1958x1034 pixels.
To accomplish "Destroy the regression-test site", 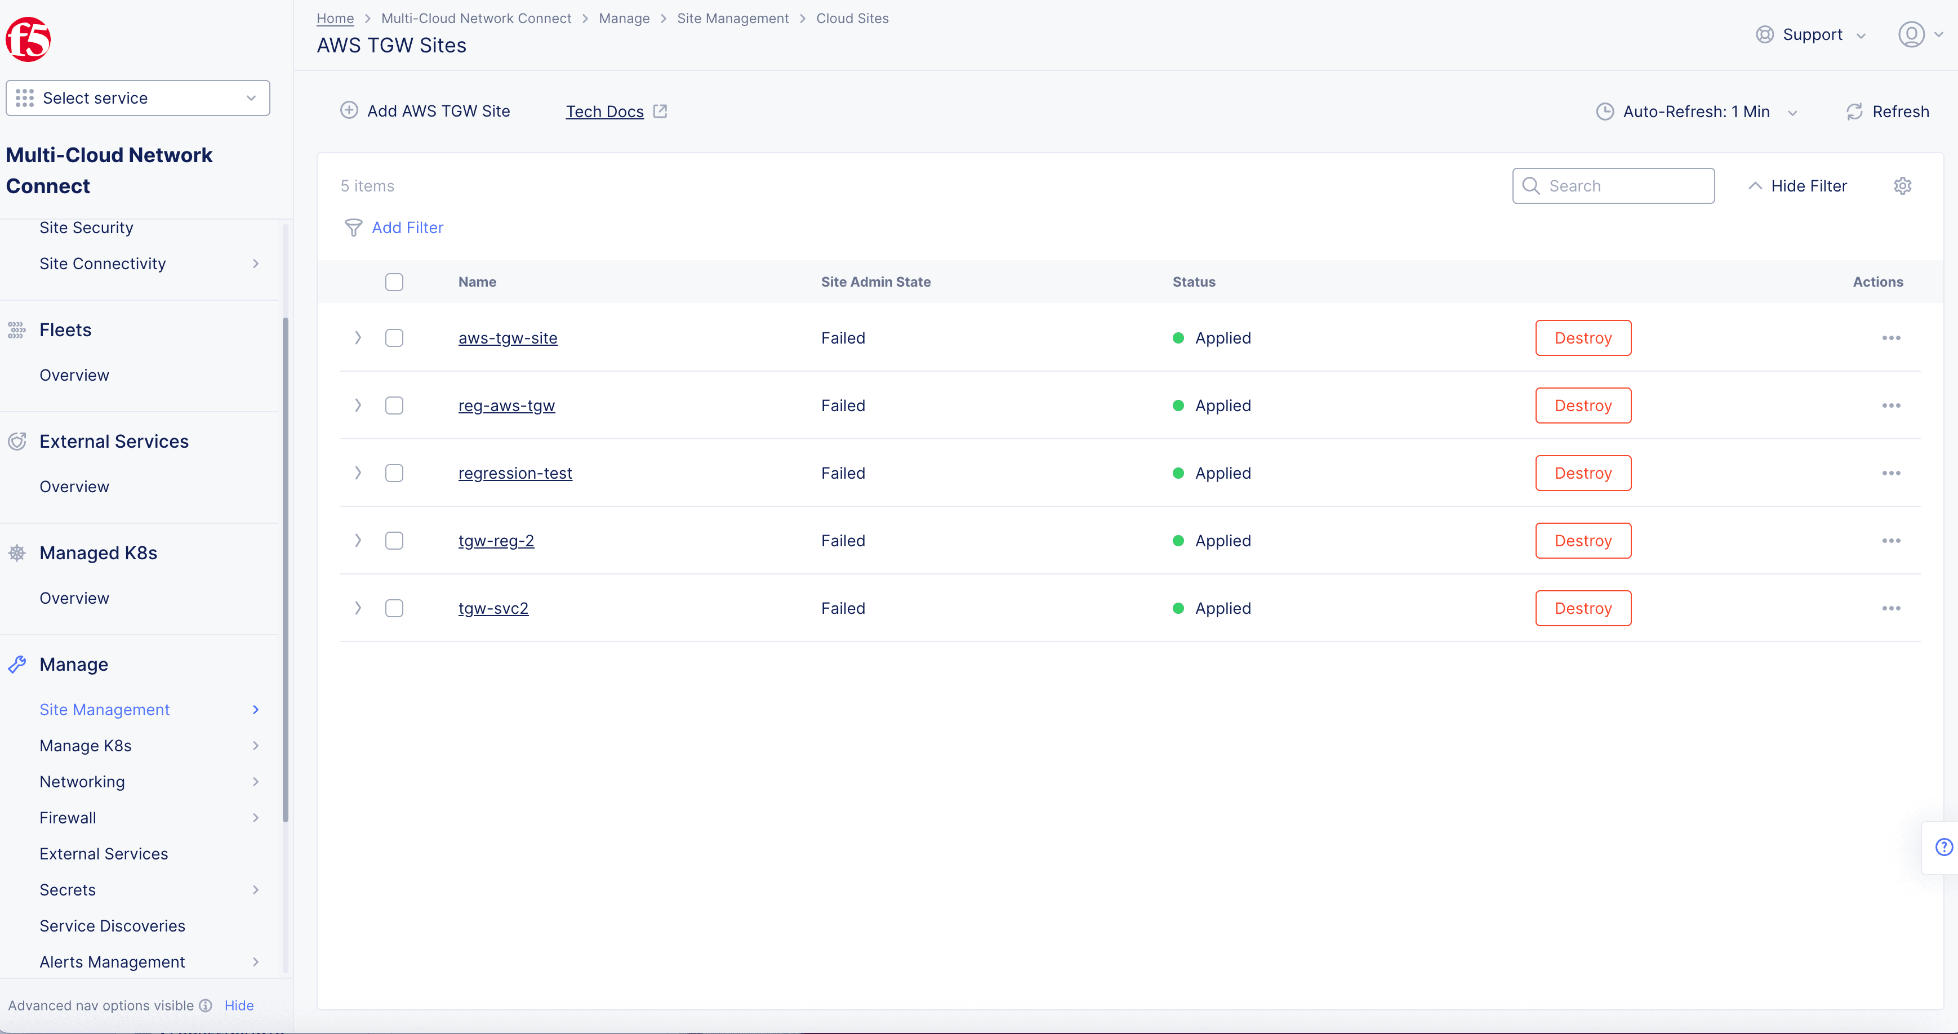I will 1583,473.
